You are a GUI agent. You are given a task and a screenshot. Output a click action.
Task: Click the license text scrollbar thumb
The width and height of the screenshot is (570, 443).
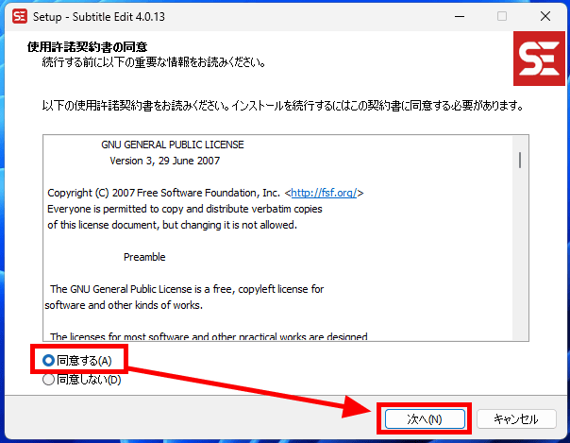(520, 160)
